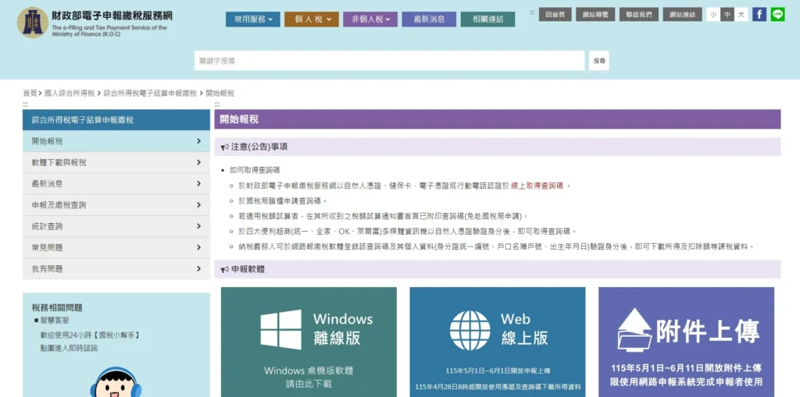800x397 pixels.
Task: Open the Web 線上版 globe tile
Action: click(x=498, y=342)
